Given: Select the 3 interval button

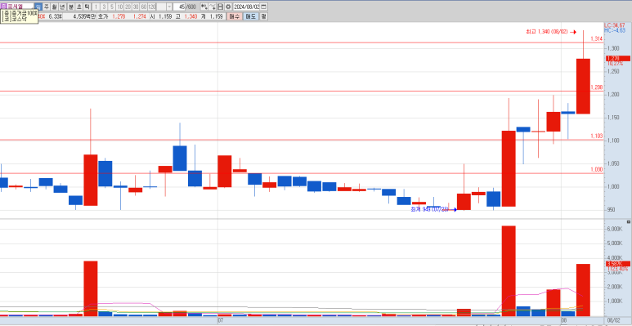Looking at the screenshot, I should pyautogui.click(x=104, y=7).
